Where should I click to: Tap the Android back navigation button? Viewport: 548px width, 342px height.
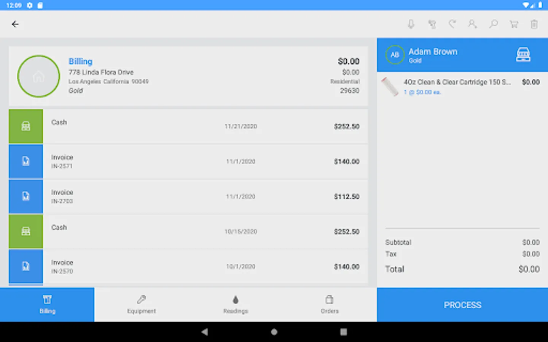pos(205,332)
